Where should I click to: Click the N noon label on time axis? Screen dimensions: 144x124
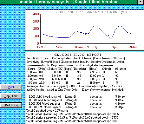point(88,47)
